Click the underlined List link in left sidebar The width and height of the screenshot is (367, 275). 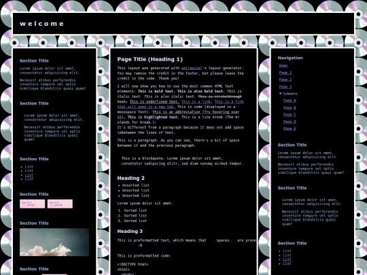pos(29,175)
